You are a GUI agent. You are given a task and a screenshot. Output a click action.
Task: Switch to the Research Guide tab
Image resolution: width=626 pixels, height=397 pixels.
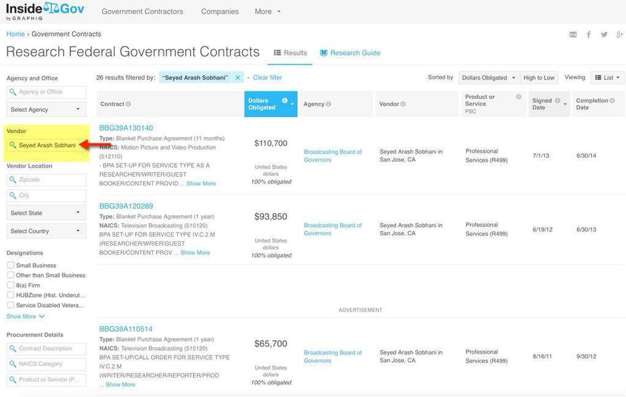point(350,53)
